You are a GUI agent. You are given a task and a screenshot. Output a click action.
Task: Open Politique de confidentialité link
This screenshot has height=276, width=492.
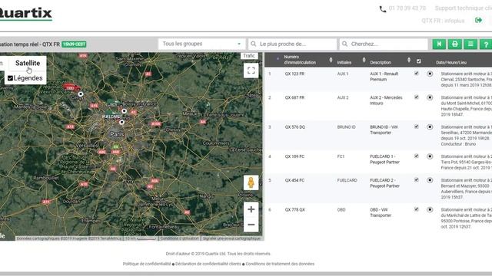coord(147,264)
